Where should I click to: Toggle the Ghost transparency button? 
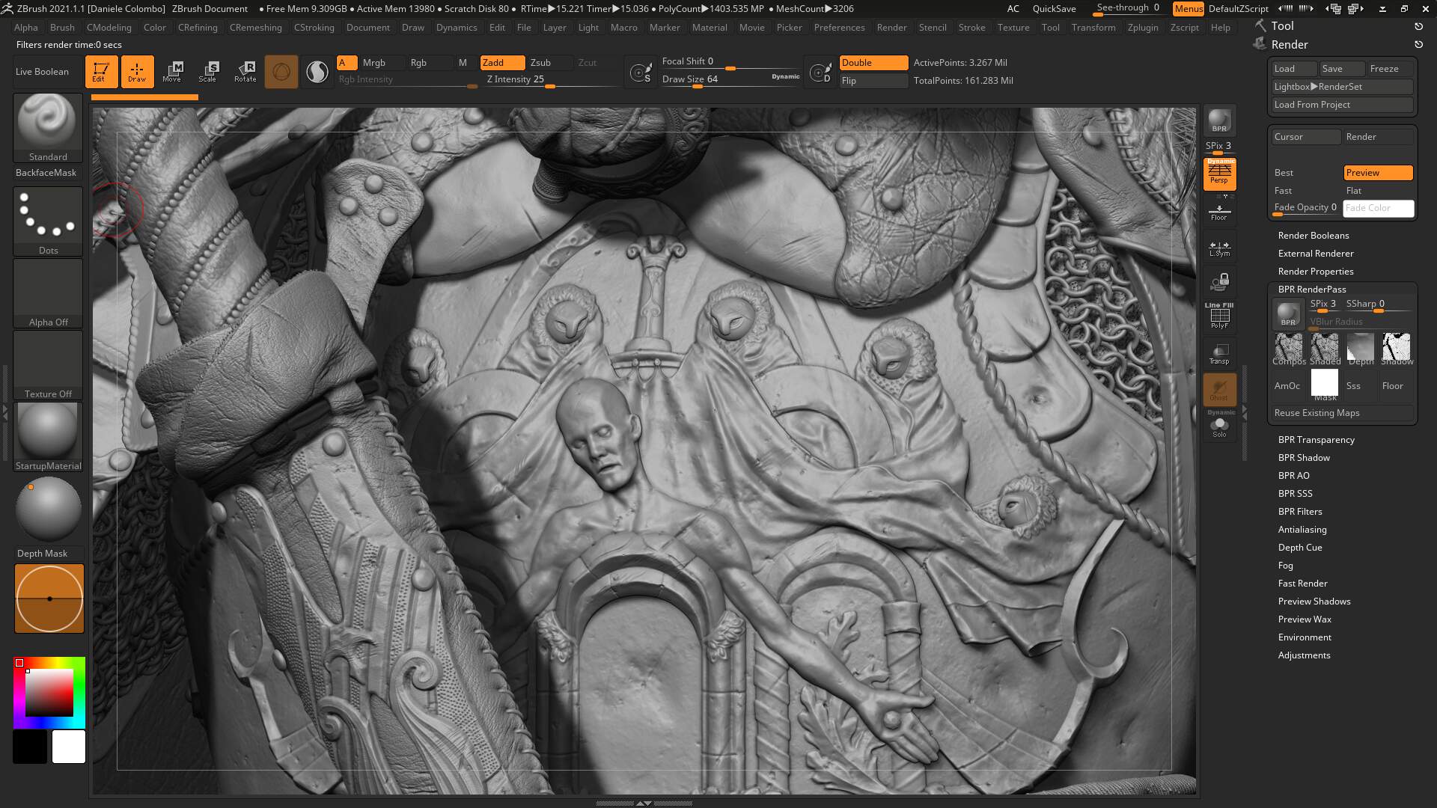(x=1219, y=390)
